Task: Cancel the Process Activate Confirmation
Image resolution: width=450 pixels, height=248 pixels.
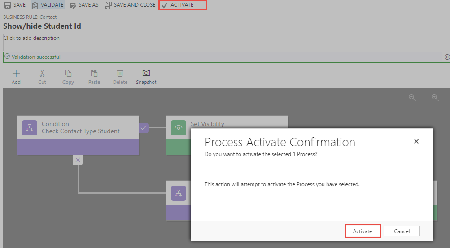Action: (402, 231)
